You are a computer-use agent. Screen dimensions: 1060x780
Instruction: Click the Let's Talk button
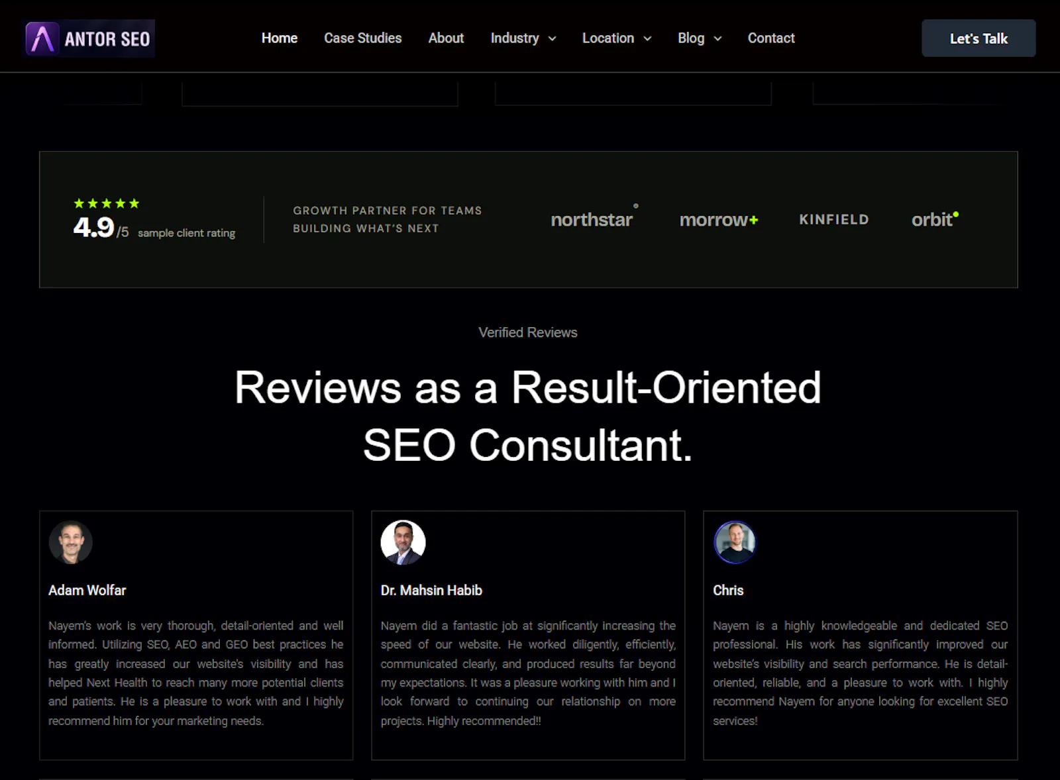978,38
